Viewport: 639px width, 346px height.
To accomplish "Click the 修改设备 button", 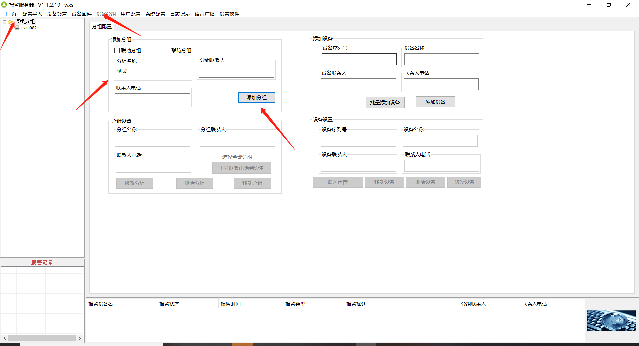I will (464, 182).
